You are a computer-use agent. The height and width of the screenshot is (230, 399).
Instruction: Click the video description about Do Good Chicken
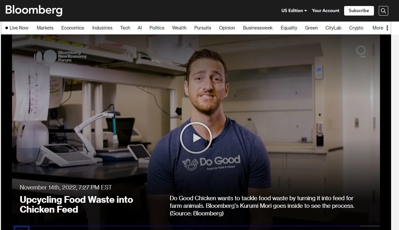point(262,206)
